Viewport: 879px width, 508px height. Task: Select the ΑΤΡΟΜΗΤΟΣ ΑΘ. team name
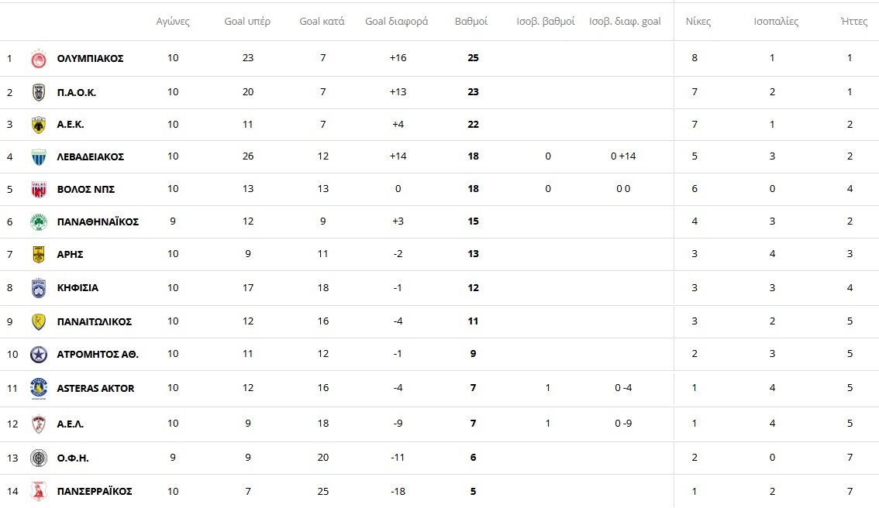[x=98, y=354]
